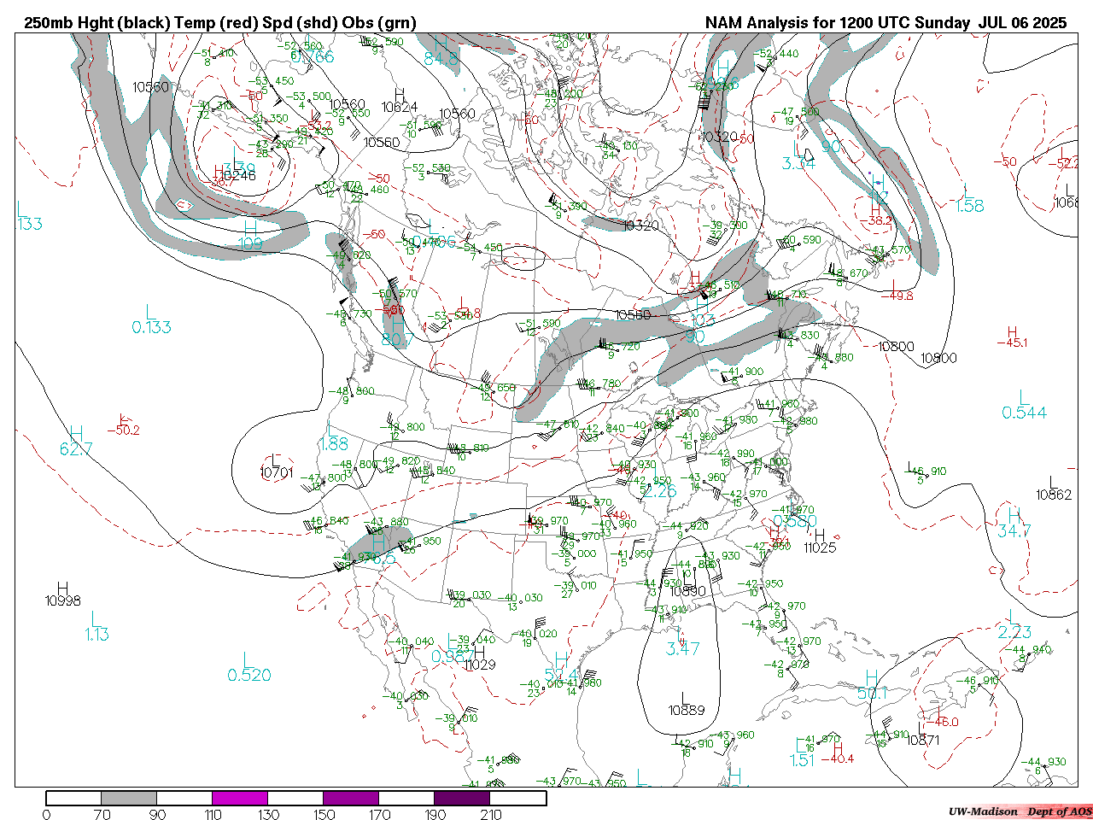Click the cyan "0.520" speed minimum label
The width and height of the screenshot is (1093, 820).
click(x=249, y=675)
